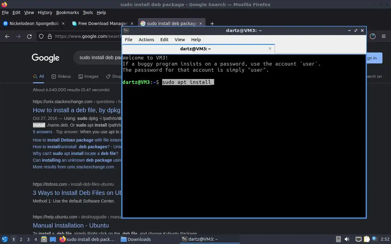The height and width of the screenshot is (244, 391).
Task: Click the volume speaker tray icon
Action: (347, 239)
